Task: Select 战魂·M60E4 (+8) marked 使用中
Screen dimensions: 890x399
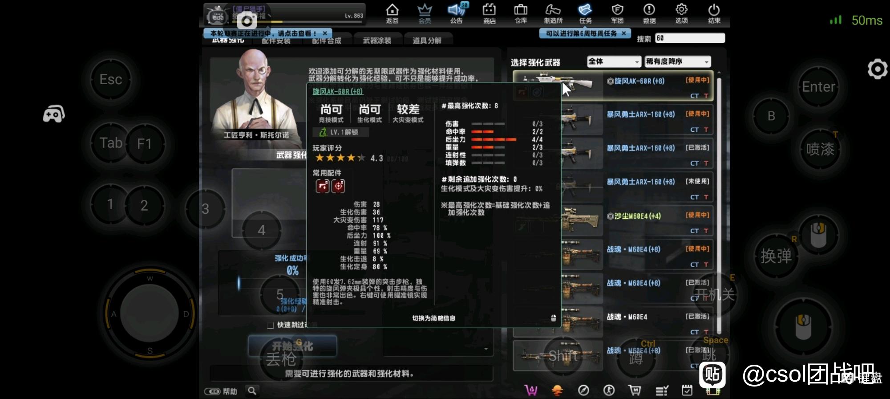Action: (613, 255)
